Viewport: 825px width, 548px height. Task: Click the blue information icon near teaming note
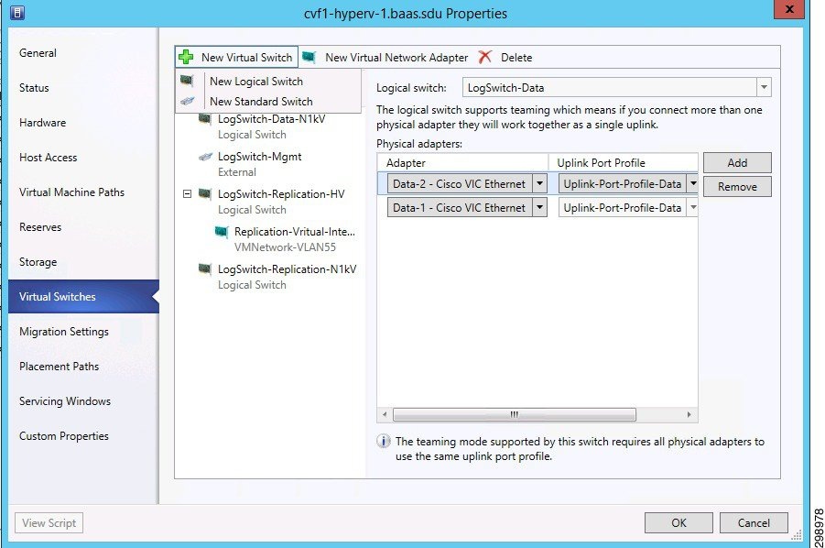(x=384, y=441)
